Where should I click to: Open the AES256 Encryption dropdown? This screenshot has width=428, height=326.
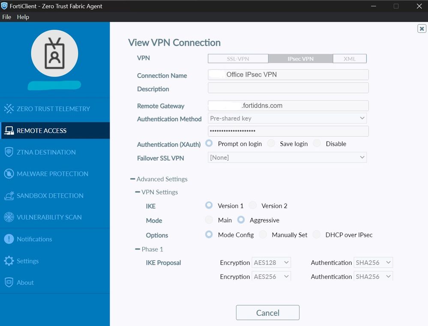pyautogui.click(x=271, y=276)
